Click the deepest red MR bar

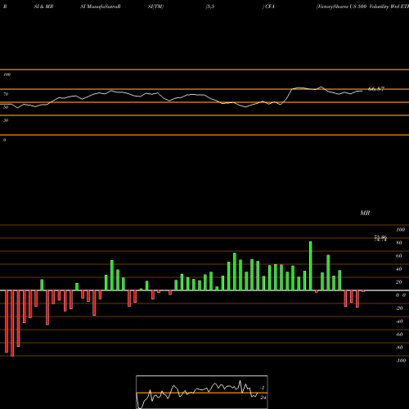coord(12,323)
